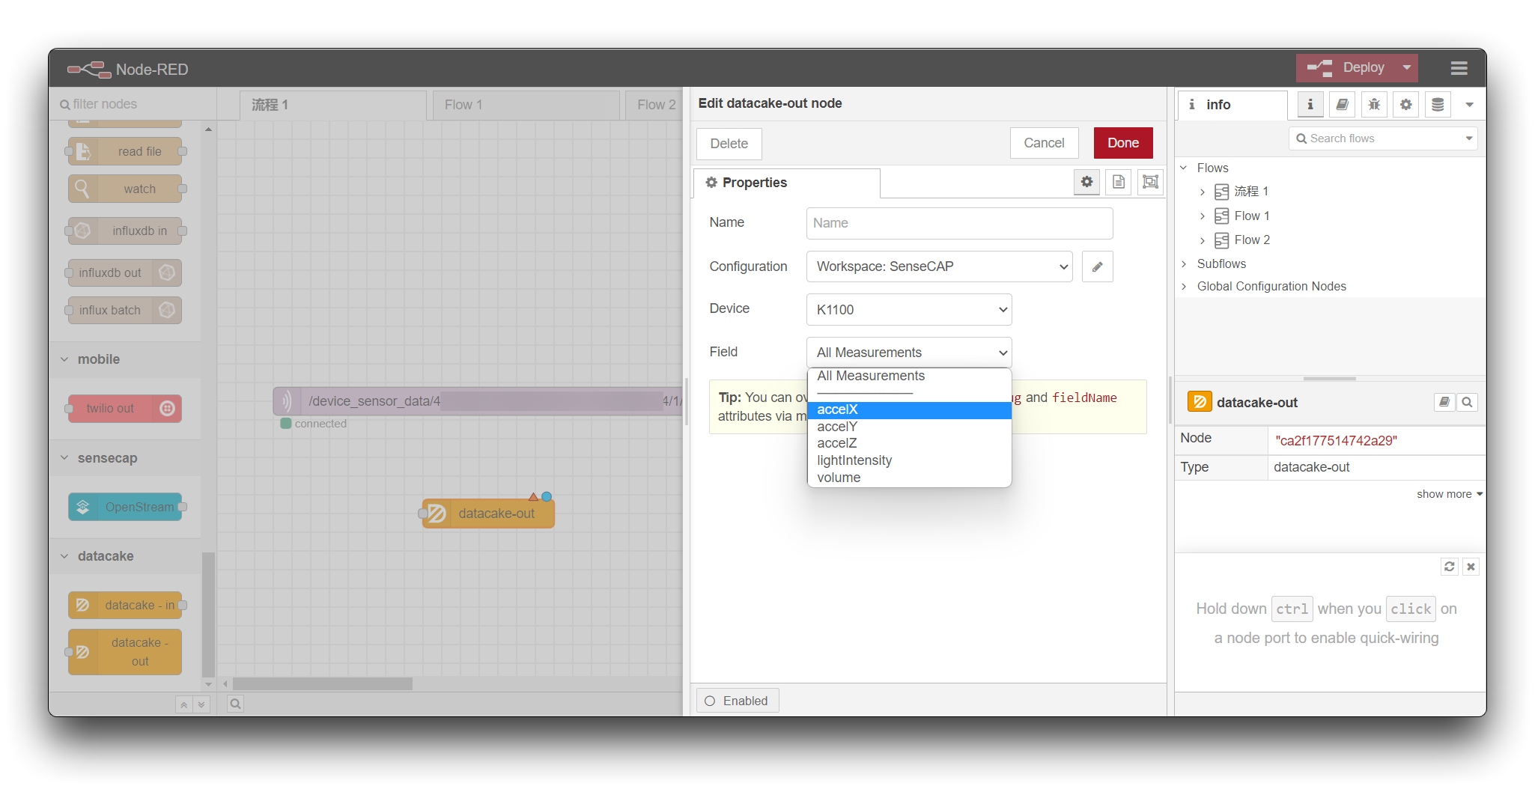Click the Delete button
The width and height of the screenshot is (1535, 789).
tap(729, 144)
